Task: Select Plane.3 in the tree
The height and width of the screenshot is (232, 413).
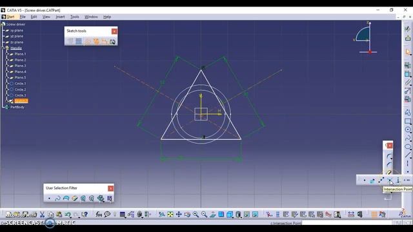Action: click(x=20, y=66)
